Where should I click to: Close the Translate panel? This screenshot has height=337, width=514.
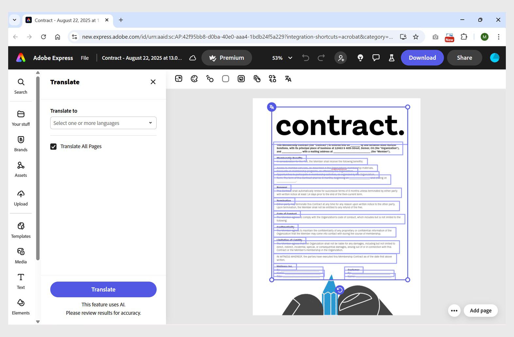(x=153, y=82)
